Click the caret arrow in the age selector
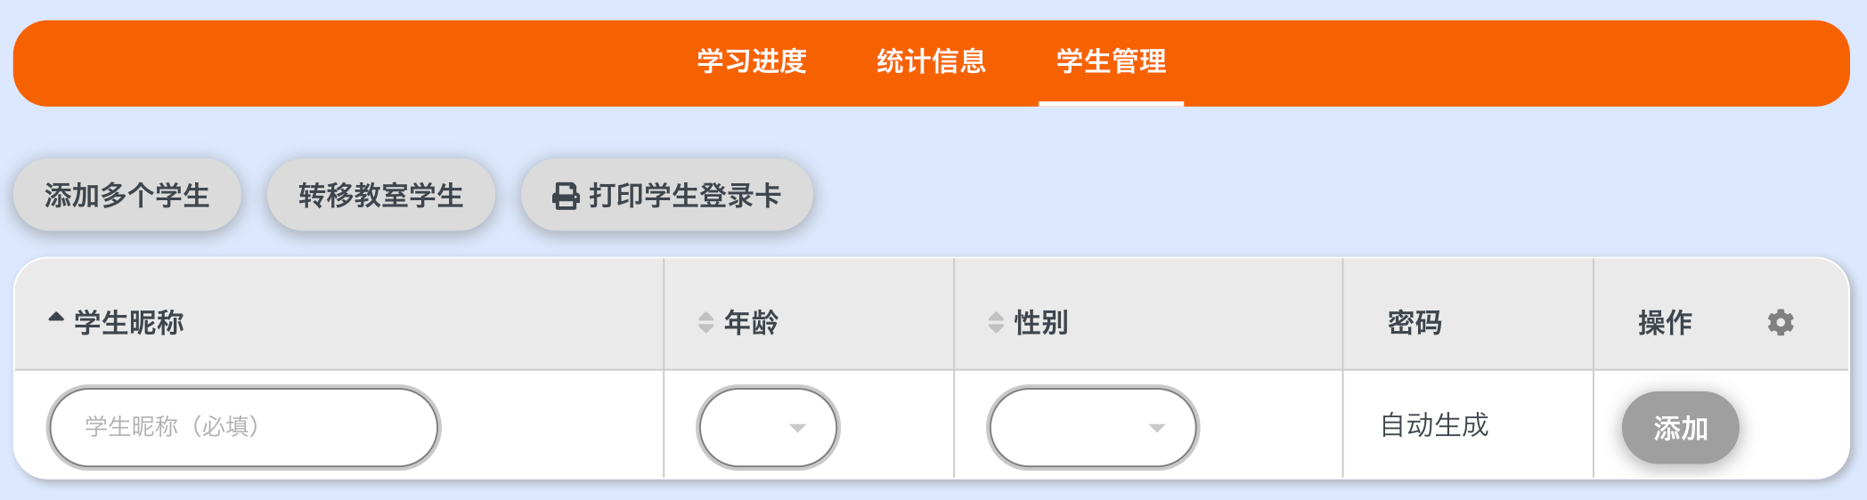 797,428
